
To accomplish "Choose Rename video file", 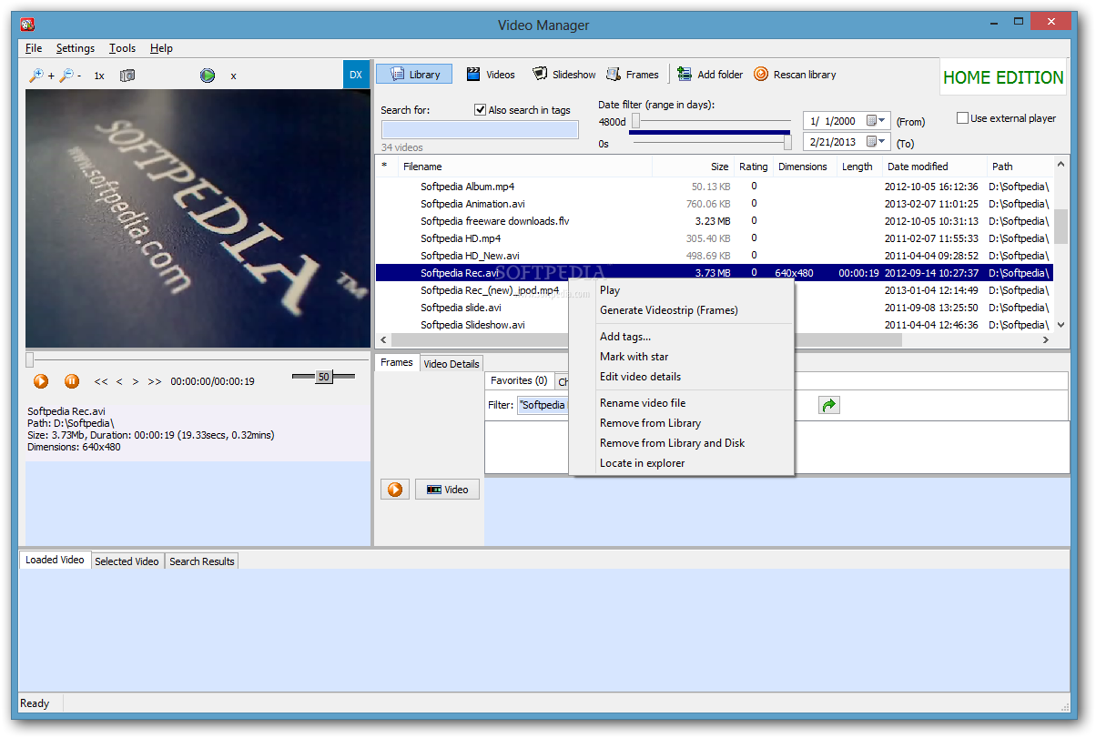I will click(643, 403).
